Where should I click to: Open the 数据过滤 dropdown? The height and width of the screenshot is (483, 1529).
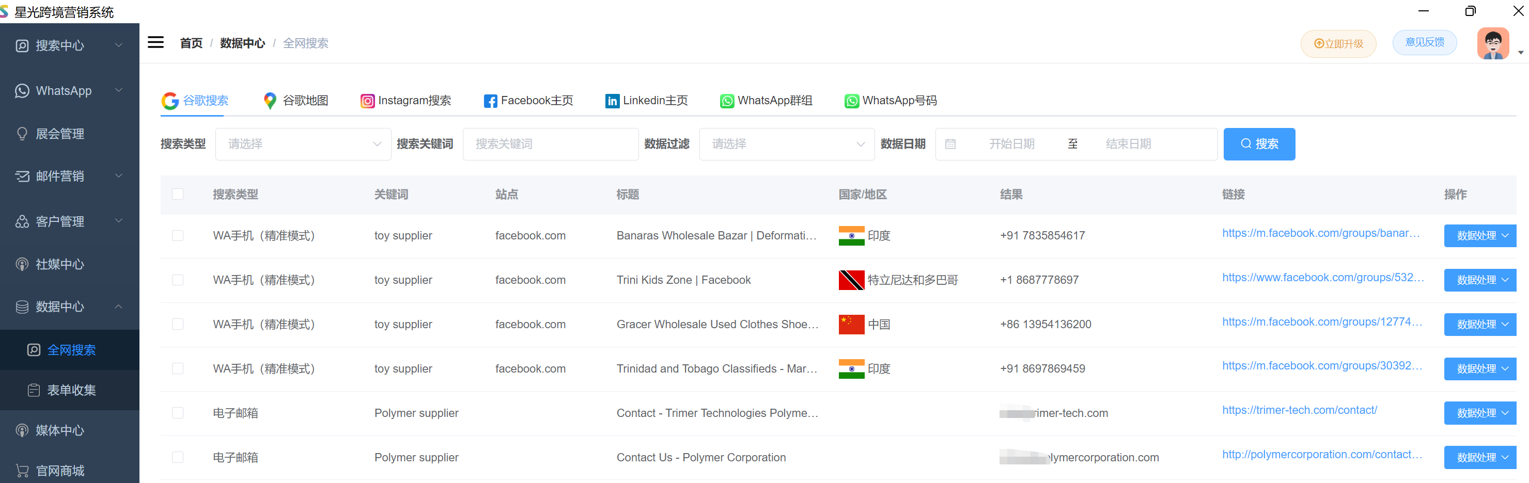pyautogui.click(x=786, y=144)
